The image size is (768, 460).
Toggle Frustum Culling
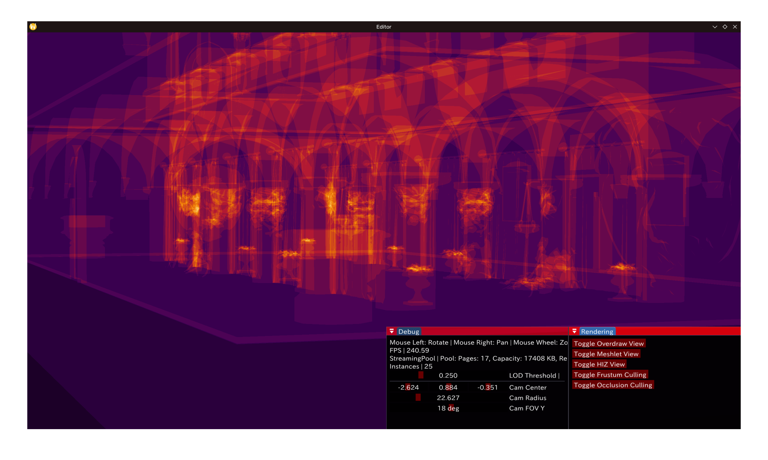click(x=610, y=375)
